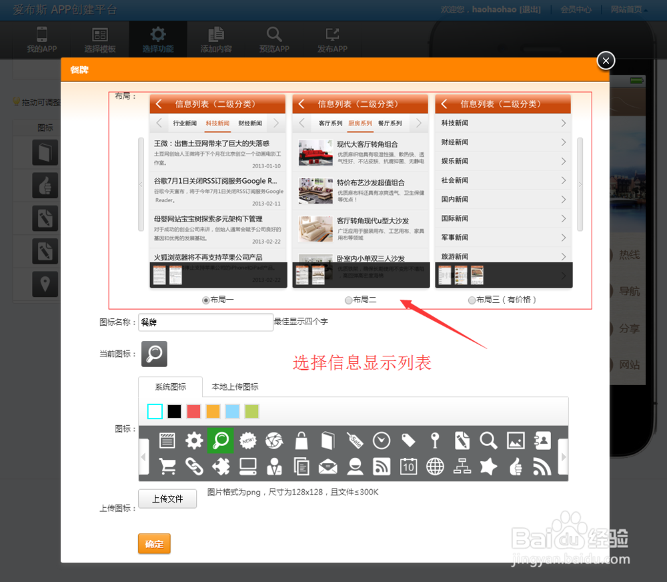Click the 图标名称 input field
Image resolution: width=667 pixels, height=582 pixels.
[205, 322]
